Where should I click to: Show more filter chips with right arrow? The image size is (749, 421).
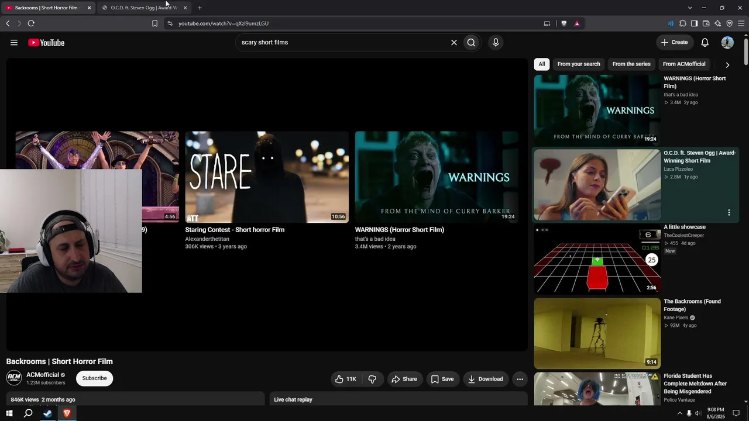point(727,65)
